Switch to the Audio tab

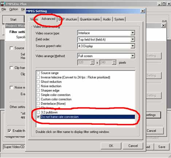pyautogui.click(x=107, y=19)
